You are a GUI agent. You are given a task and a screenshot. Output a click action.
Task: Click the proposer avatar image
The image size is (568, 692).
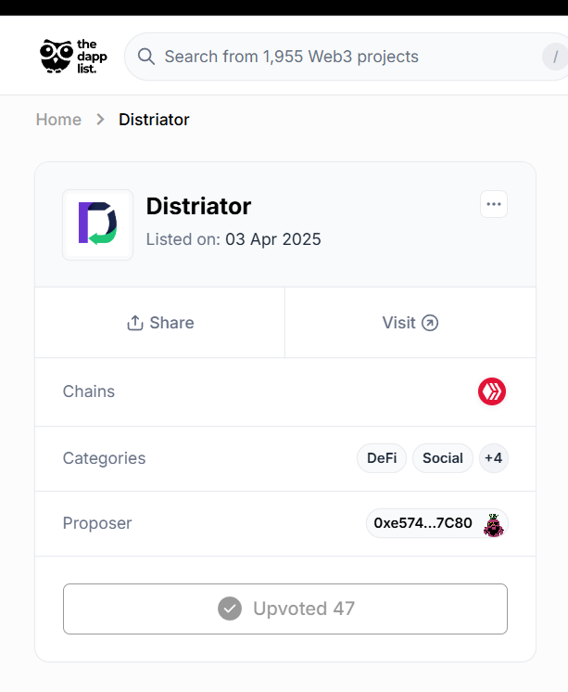pyautogui.click(x=494, y=524)
